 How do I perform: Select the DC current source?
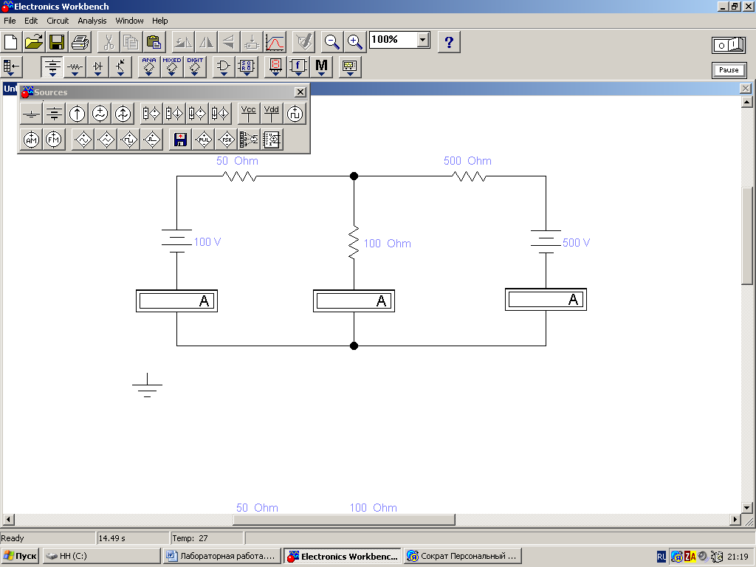pyautogui.click(x=77, y=114)
